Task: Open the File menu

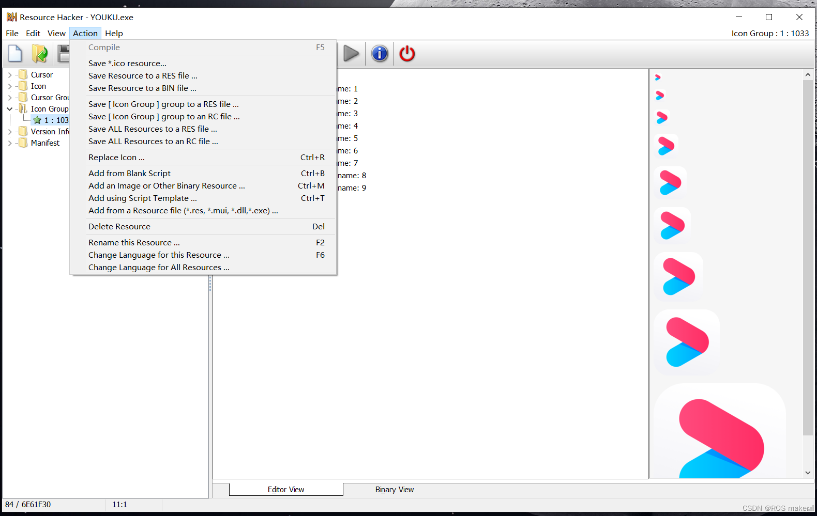Action: [x=12, y=33]
